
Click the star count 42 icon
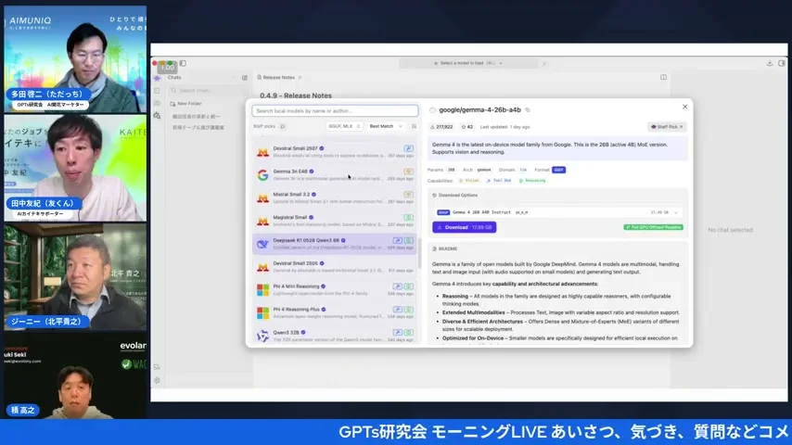tap(464, 127)
